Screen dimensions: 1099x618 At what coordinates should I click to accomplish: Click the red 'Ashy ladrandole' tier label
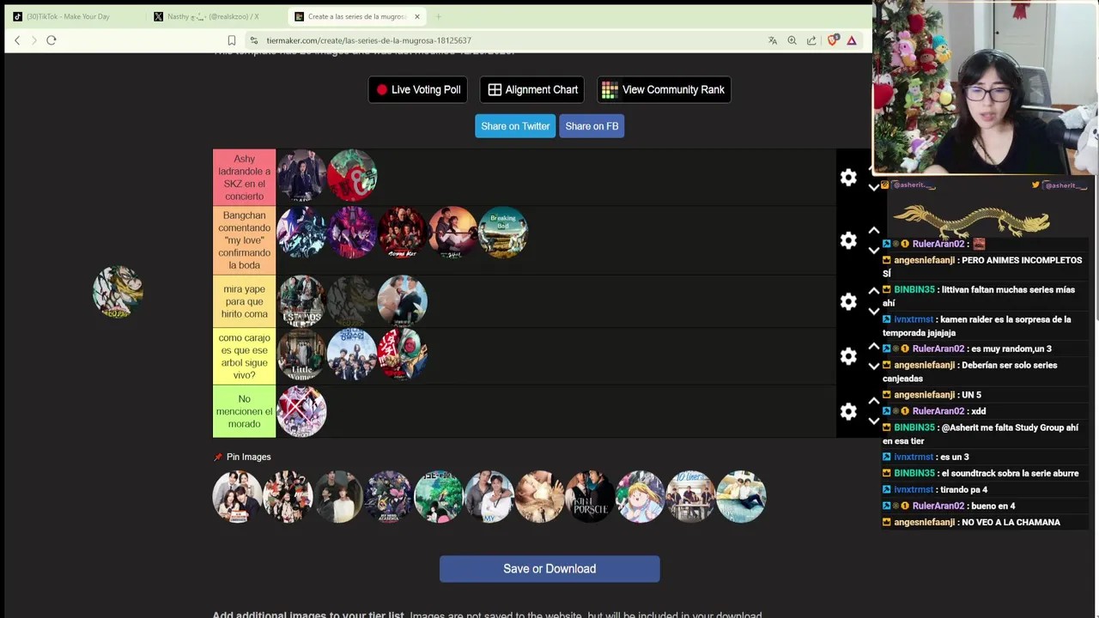(x=245, y=178)
